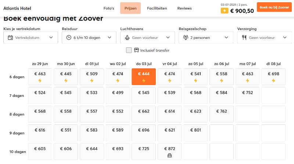Image resolution: width=294 pixels, height=164 pixels.
Task: Click the yellow lightning badge next to € 900,50
Action: click(x=224, y=11)
